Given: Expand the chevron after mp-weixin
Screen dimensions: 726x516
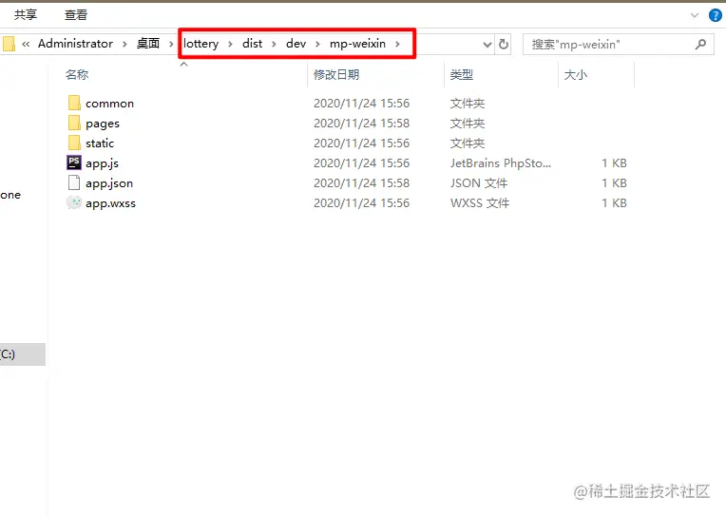Looking at the screenshot, I should pyautogui.click(x=398, y=44).
